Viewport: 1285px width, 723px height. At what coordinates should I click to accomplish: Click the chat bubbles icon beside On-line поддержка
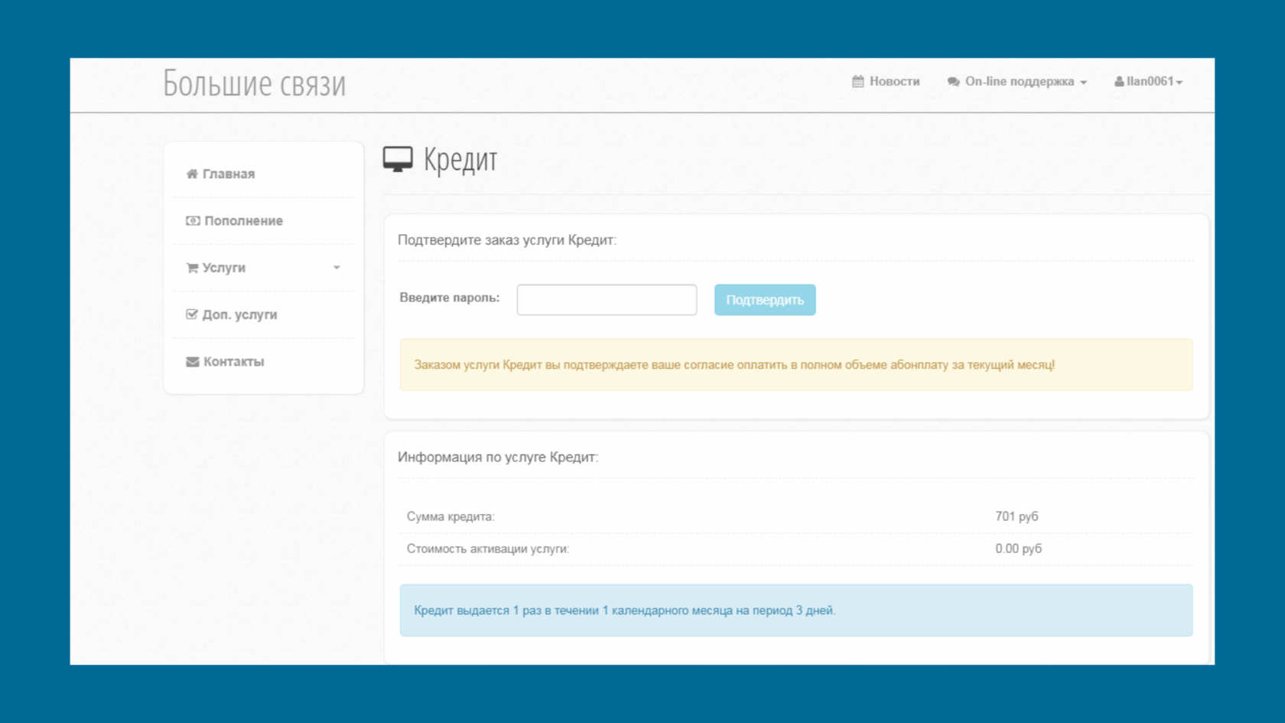(953, 82)
